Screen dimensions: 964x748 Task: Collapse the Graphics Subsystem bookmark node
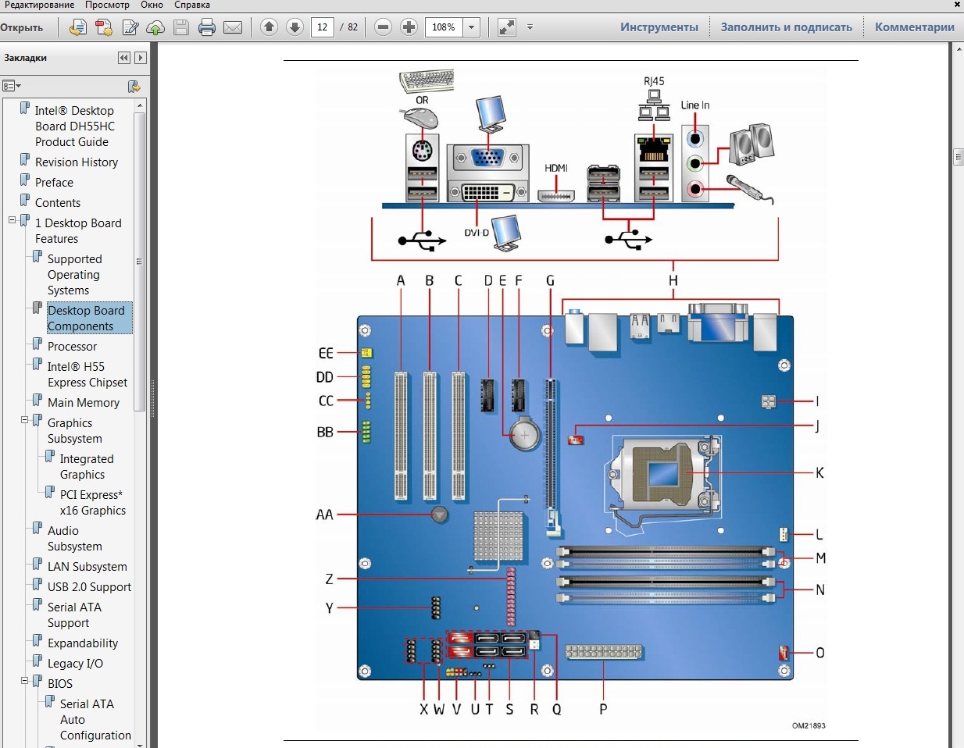pyautogui.click(x=25, y=420)
